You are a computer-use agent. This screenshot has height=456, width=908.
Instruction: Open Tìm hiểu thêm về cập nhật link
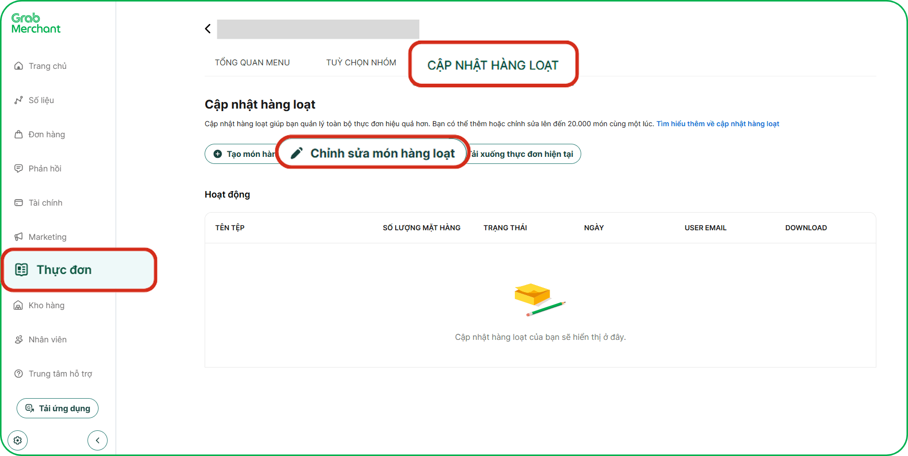coord(717,124)
